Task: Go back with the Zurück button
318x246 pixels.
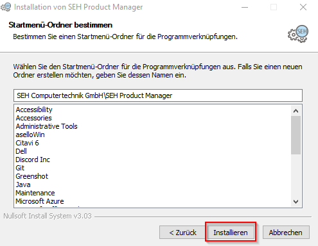Action: pyautogui.click(x=182, y=233)
